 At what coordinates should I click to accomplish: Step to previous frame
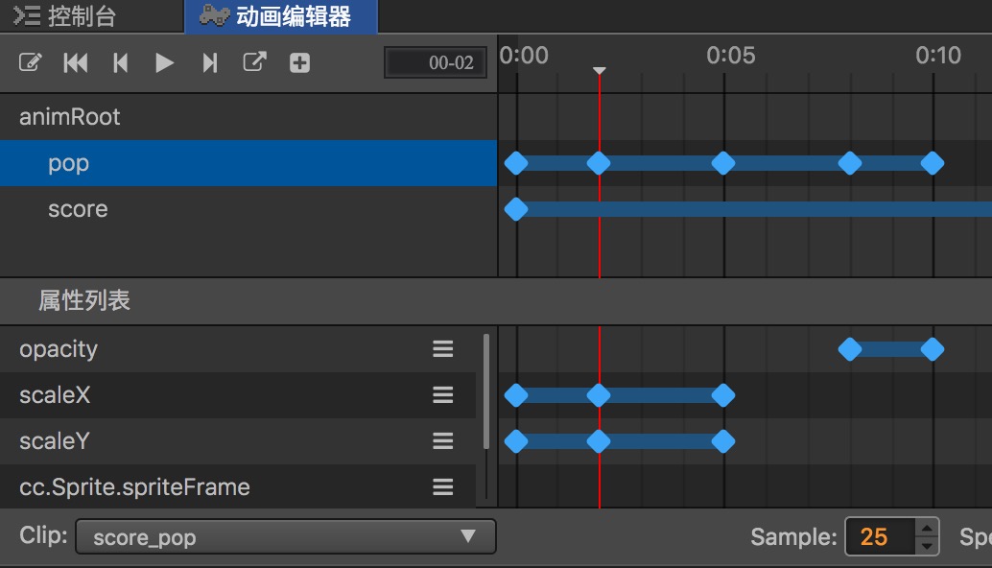pos(120,62)
